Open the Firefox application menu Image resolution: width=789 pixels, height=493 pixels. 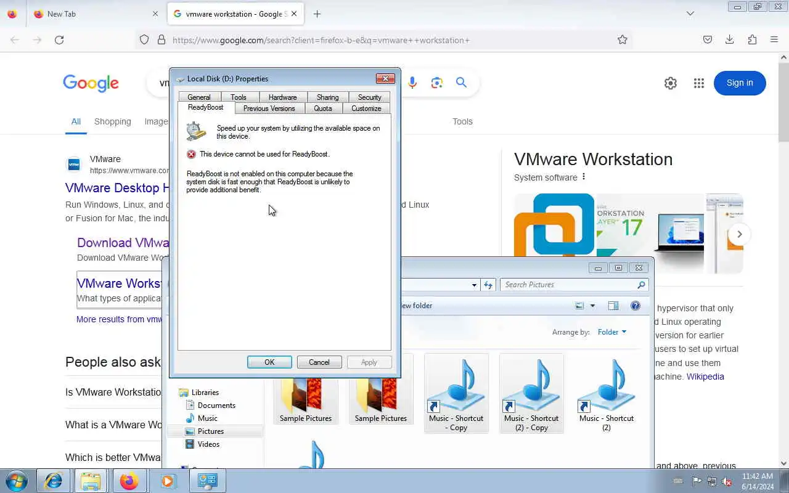point(774,39)
